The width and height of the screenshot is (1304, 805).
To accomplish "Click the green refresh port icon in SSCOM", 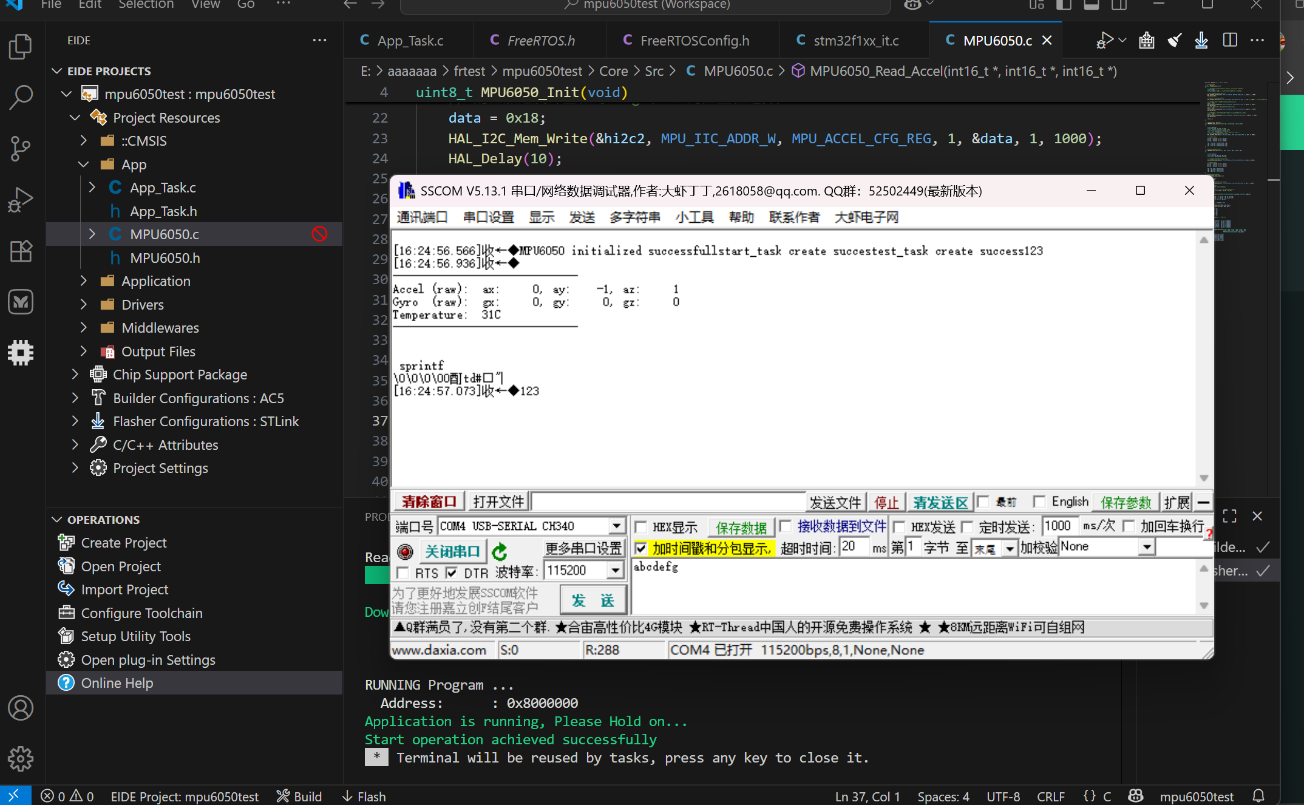I will [500, 552].
